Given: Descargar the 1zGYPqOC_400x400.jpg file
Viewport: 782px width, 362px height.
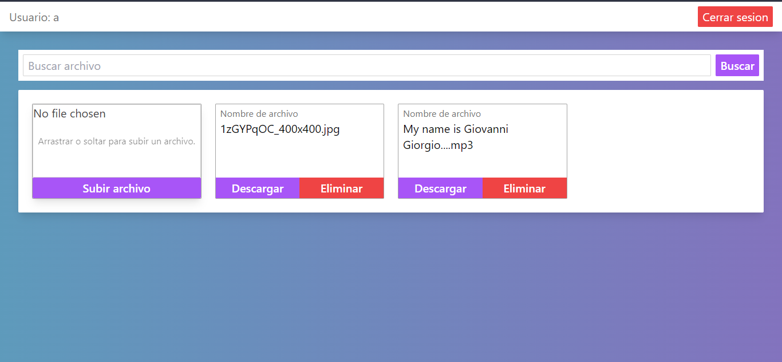Looking at the screenshot, I should click(258, 188).
